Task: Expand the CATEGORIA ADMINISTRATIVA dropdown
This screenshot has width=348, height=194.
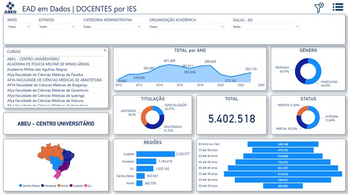Action: (112, 27)
